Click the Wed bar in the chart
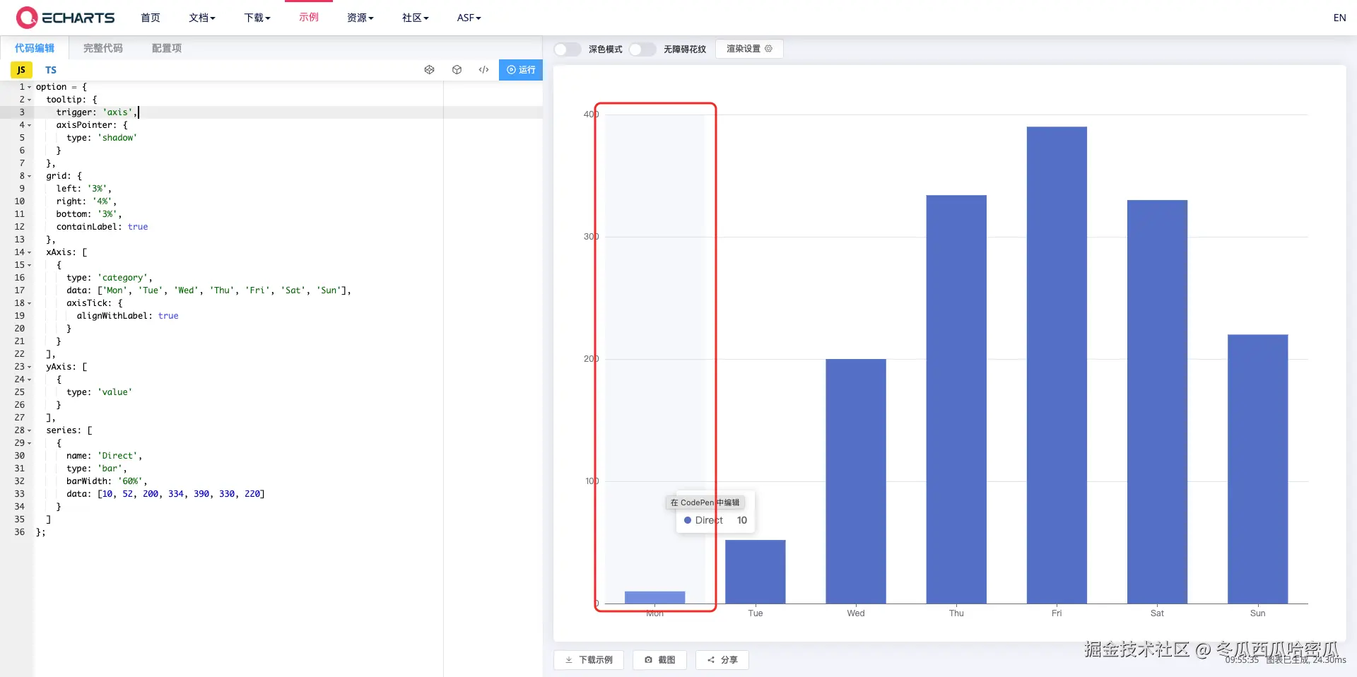1357x677 pixels. tap(855, 481)
